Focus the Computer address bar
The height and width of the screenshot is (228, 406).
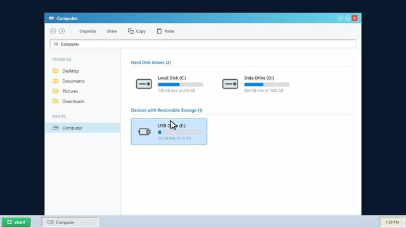[203, 44]
